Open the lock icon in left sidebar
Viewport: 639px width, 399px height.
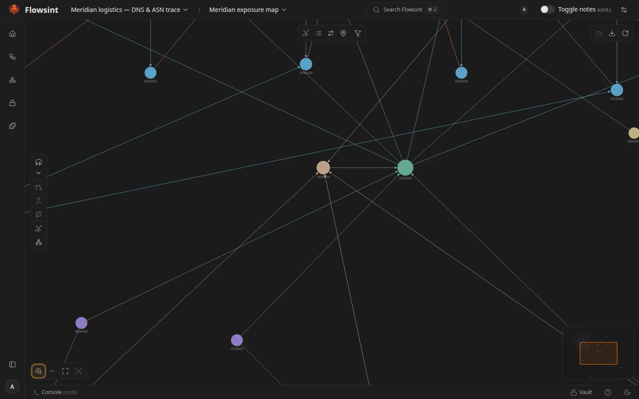coord(12,103)
